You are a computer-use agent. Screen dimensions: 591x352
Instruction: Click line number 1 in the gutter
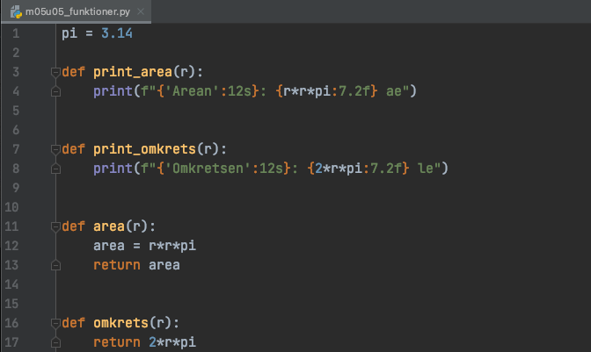(x=15, y=33)
